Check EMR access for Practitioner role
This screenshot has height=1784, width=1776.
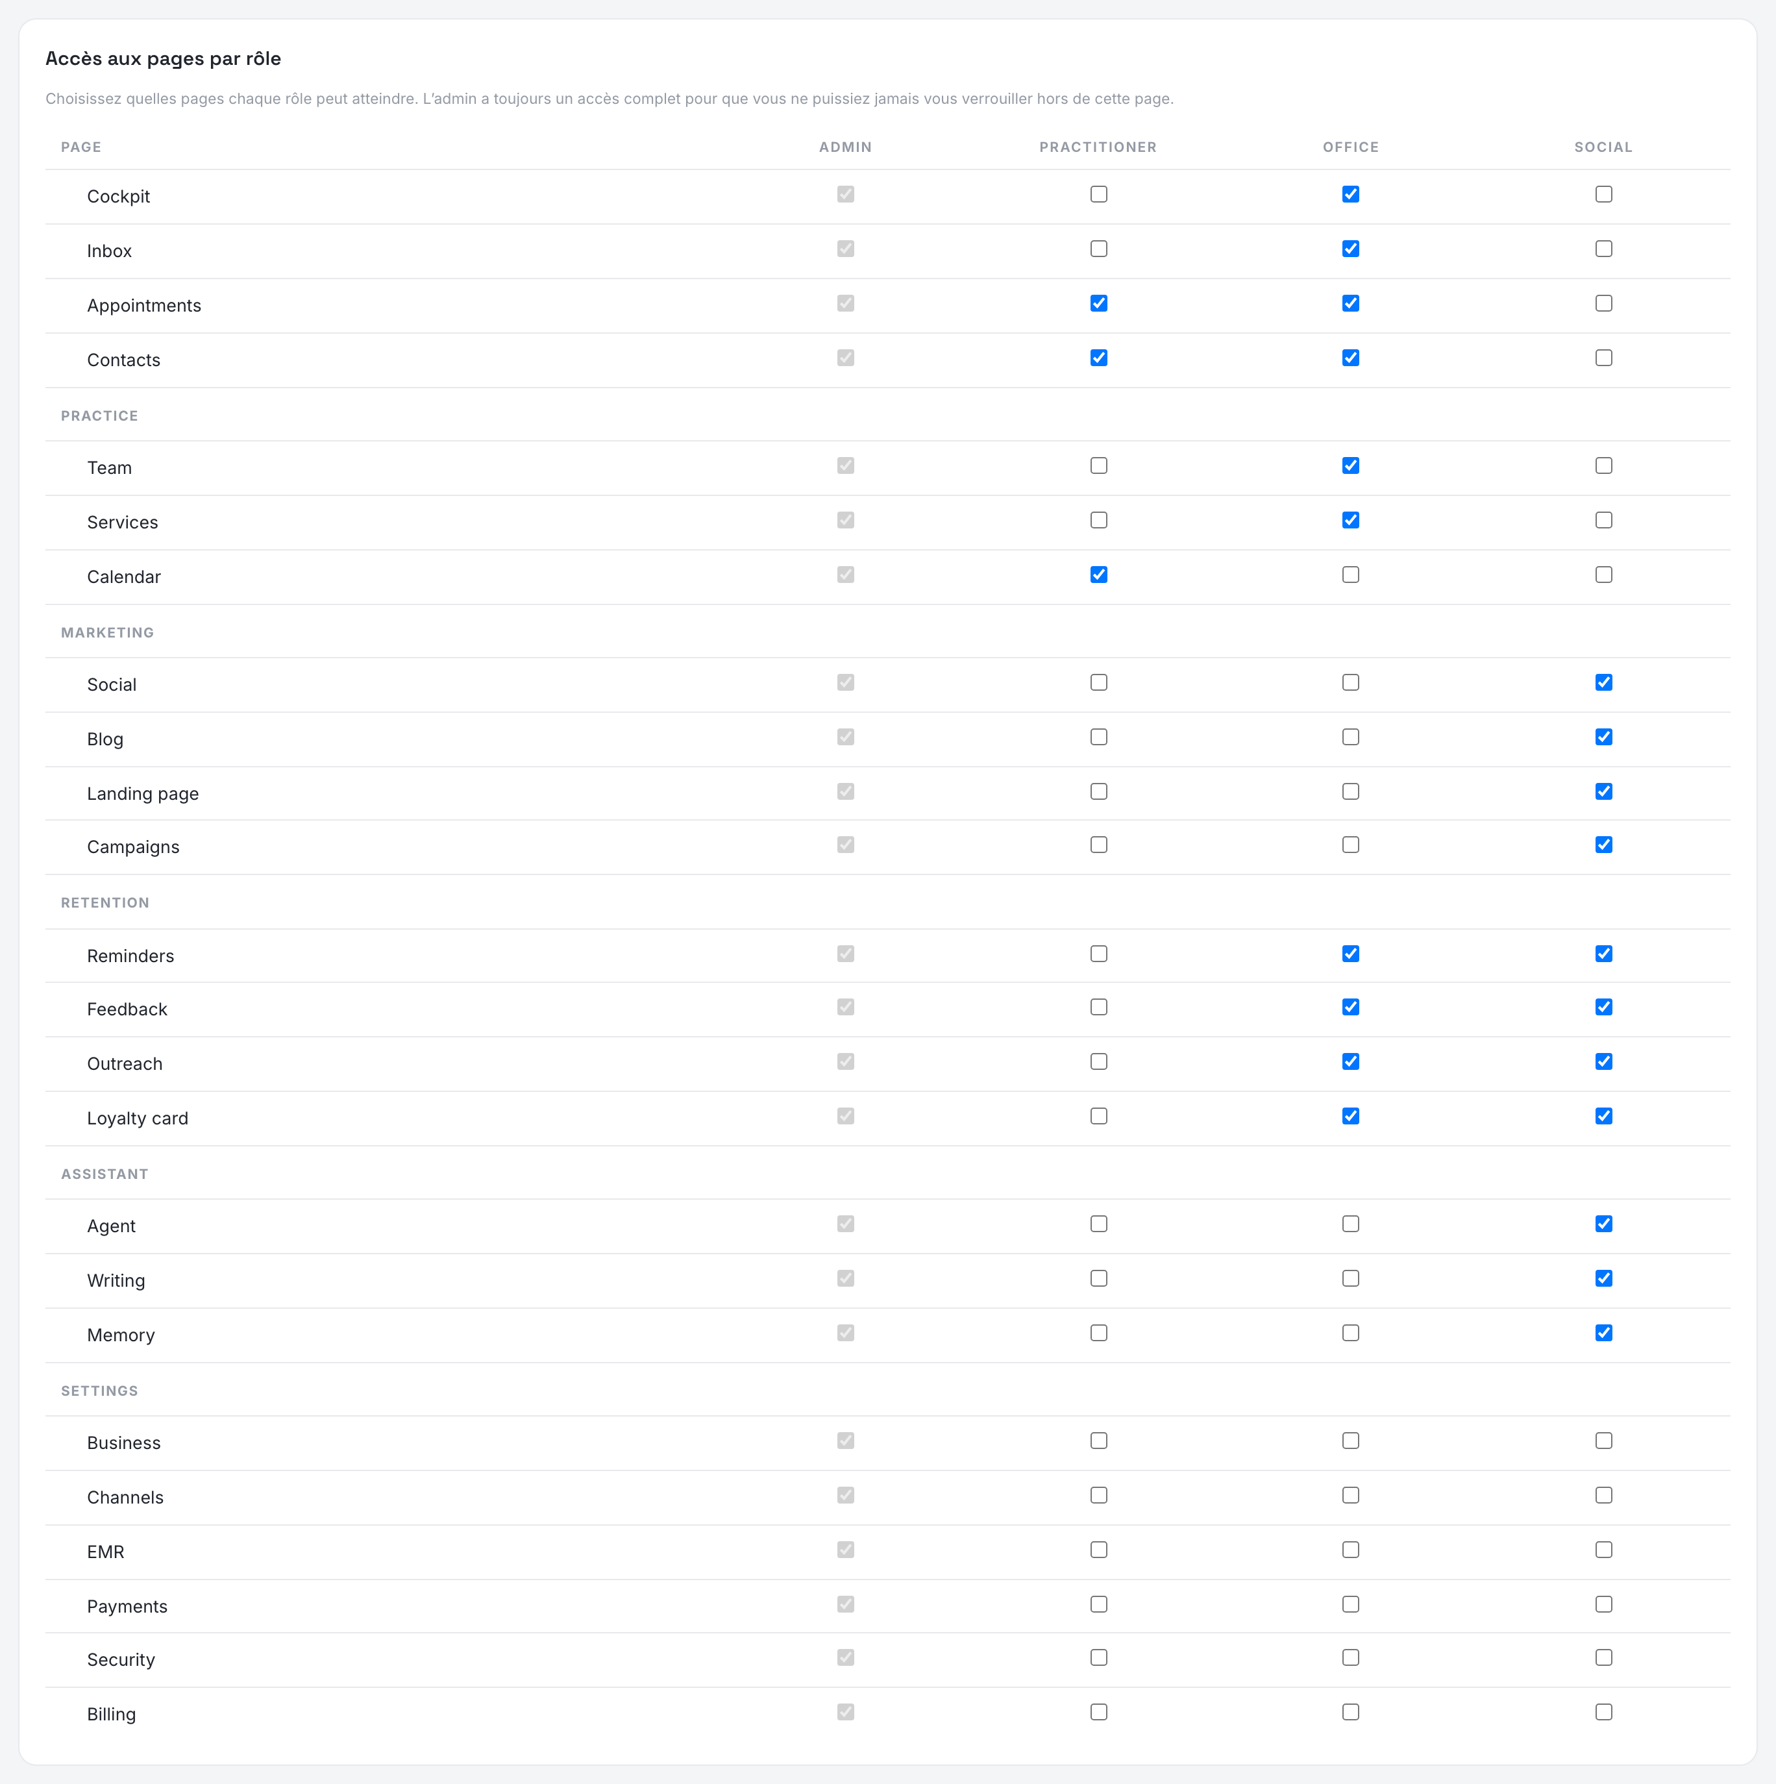point(1098,1550)
